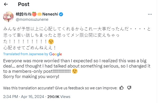Click the peach emoji in the display name
This screenshot has width=158, height=103.
34,14
